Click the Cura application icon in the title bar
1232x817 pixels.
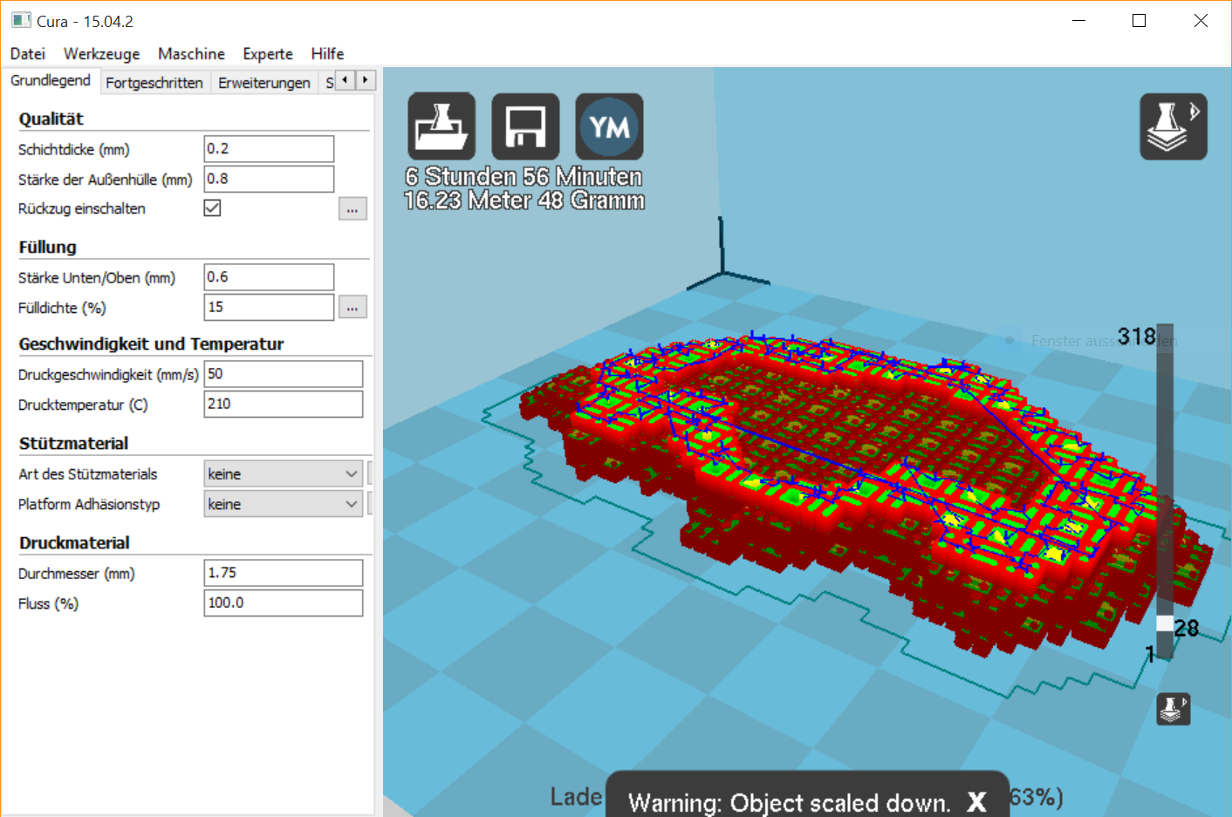[x=21, y=20]
